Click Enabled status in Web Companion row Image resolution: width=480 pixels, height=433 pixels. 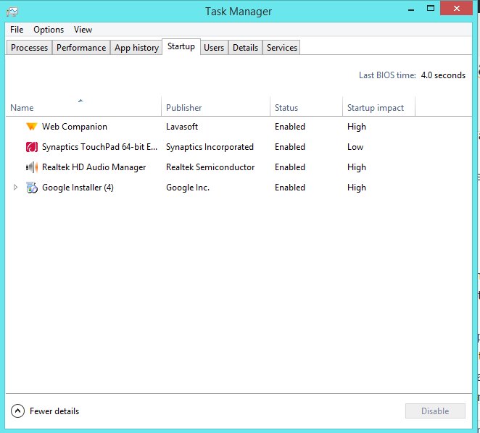[x=289, y=127]
